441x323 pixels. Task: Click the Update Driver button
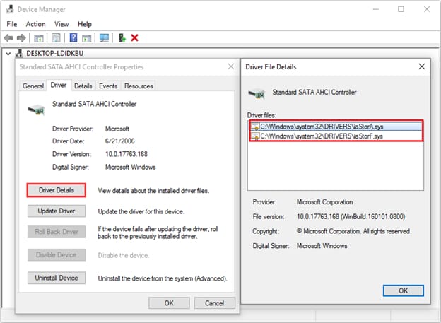(x=57, y=211)
